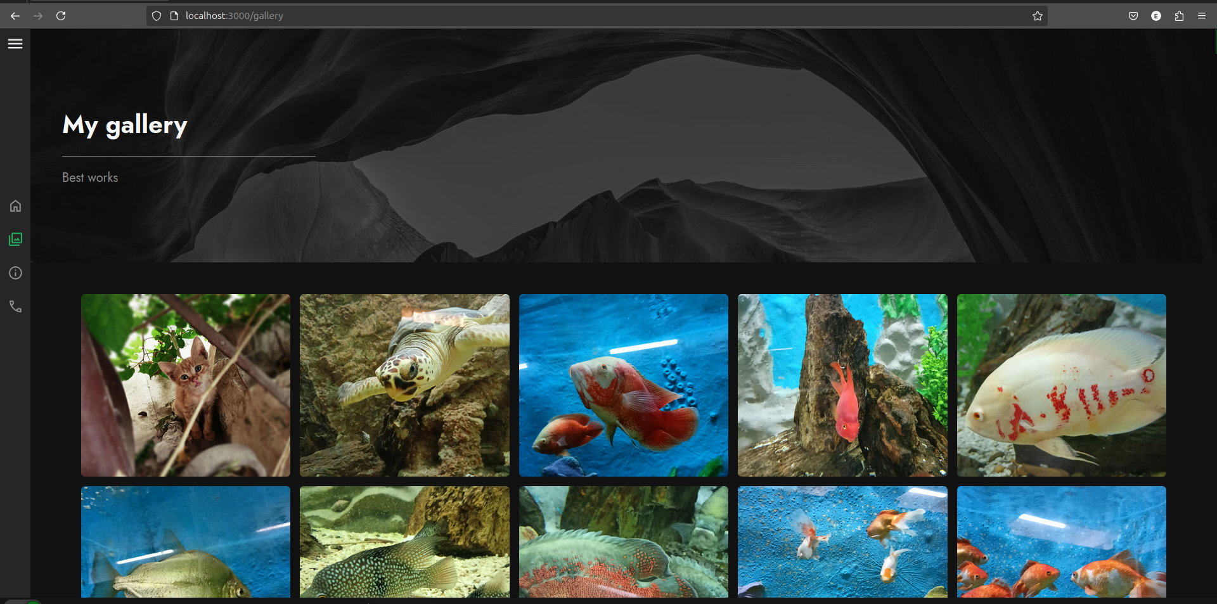Select the sea turtle image
This screenshot has width=1217, height=604.
404,385
